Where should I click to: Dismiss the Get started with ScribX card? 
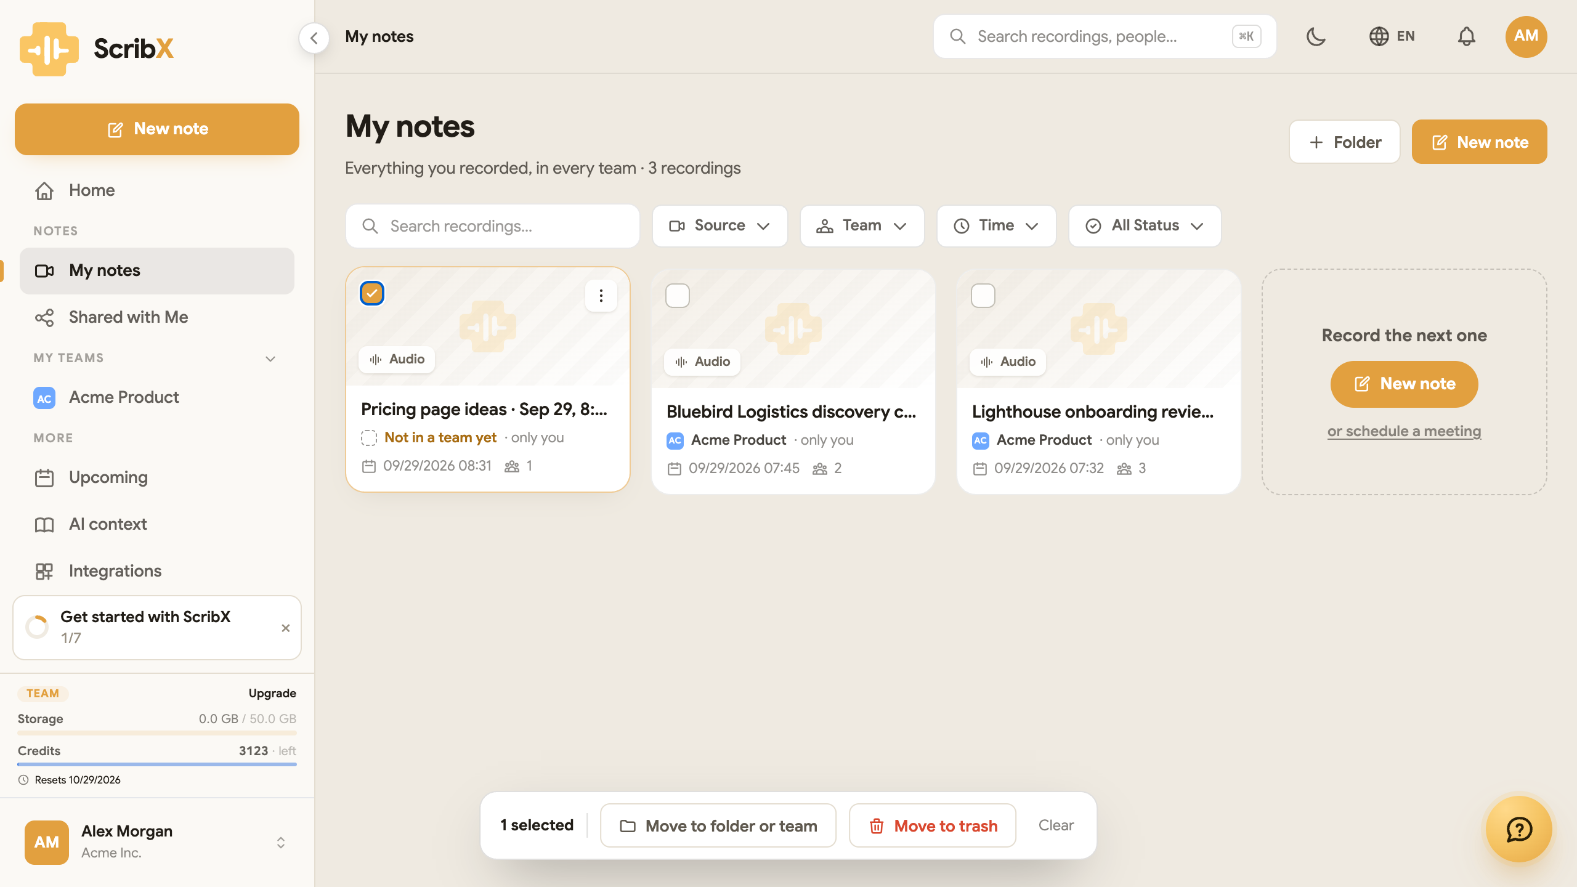pos(285,628)
